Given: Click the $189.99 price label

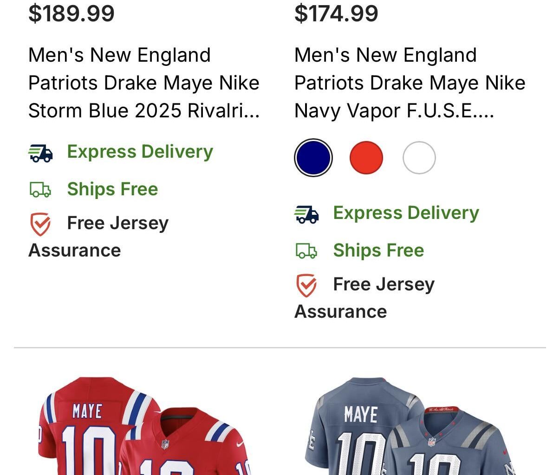Looking at the screenshot, I should (71, 13).
